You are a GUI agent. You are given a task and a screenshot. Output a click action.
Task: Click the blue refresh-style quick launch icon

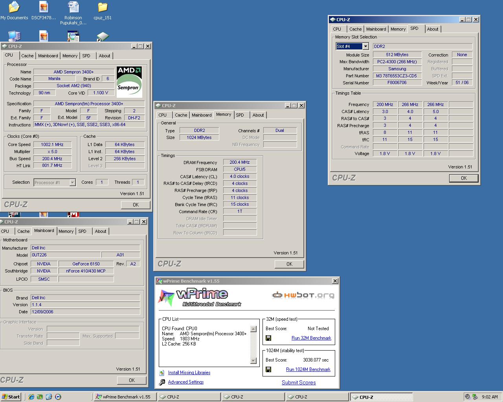49,397
